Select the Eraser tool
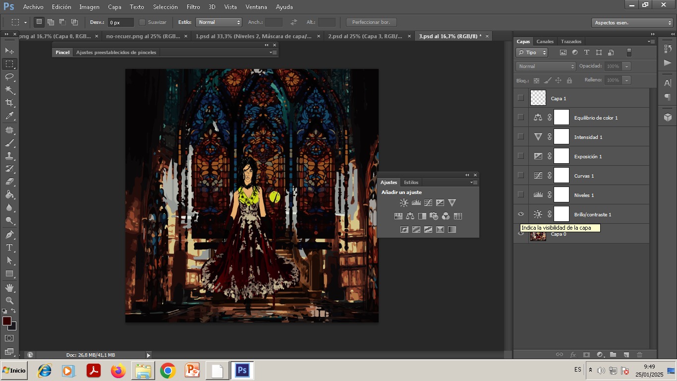The width and height of the screenshot is (677, 381). (x=9, y=182)
